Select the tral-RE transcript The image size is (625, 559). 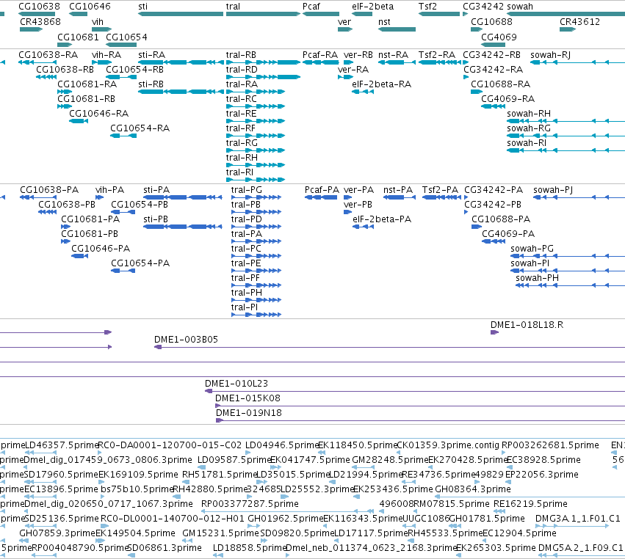(x=256, y=121)
